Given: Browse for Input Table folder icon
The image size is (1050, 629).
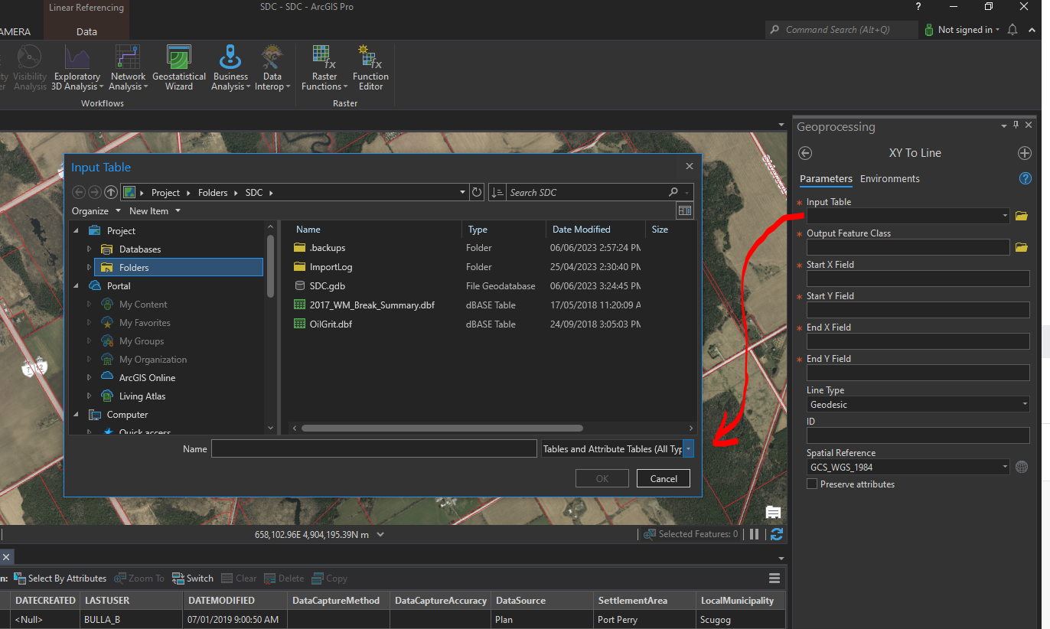Looking at the screenshot, I should 1021,217.
